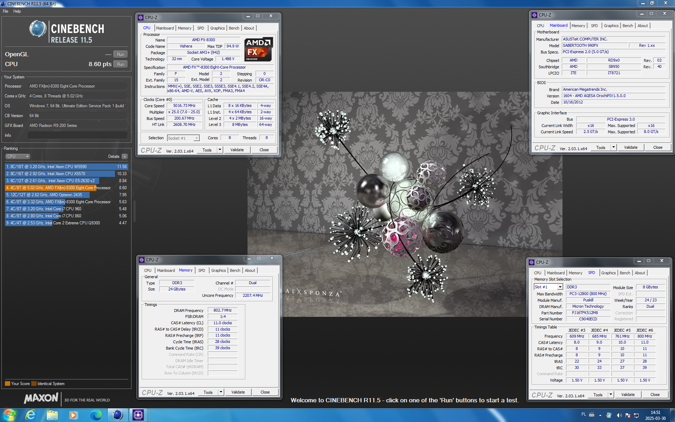
Task: Click the PL language indicator in the tray
Action: point(584,414)
